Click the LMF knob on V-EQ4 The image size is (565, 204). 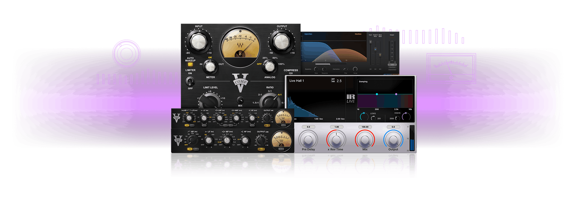tap(220, 118)
